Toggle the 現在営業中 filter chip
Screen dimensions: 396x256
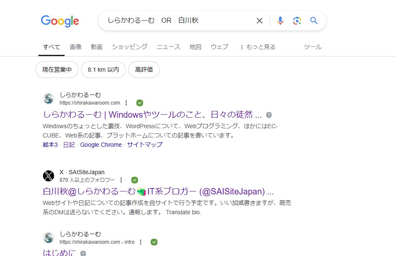pyautogui.click(x=57, y=70)
